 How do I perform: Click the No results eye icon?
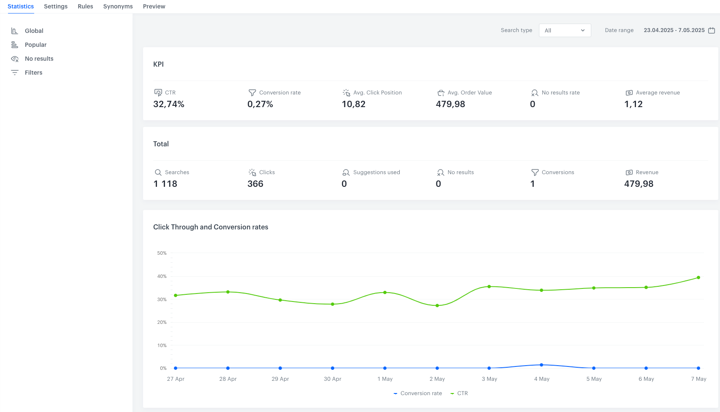point(15,59)
